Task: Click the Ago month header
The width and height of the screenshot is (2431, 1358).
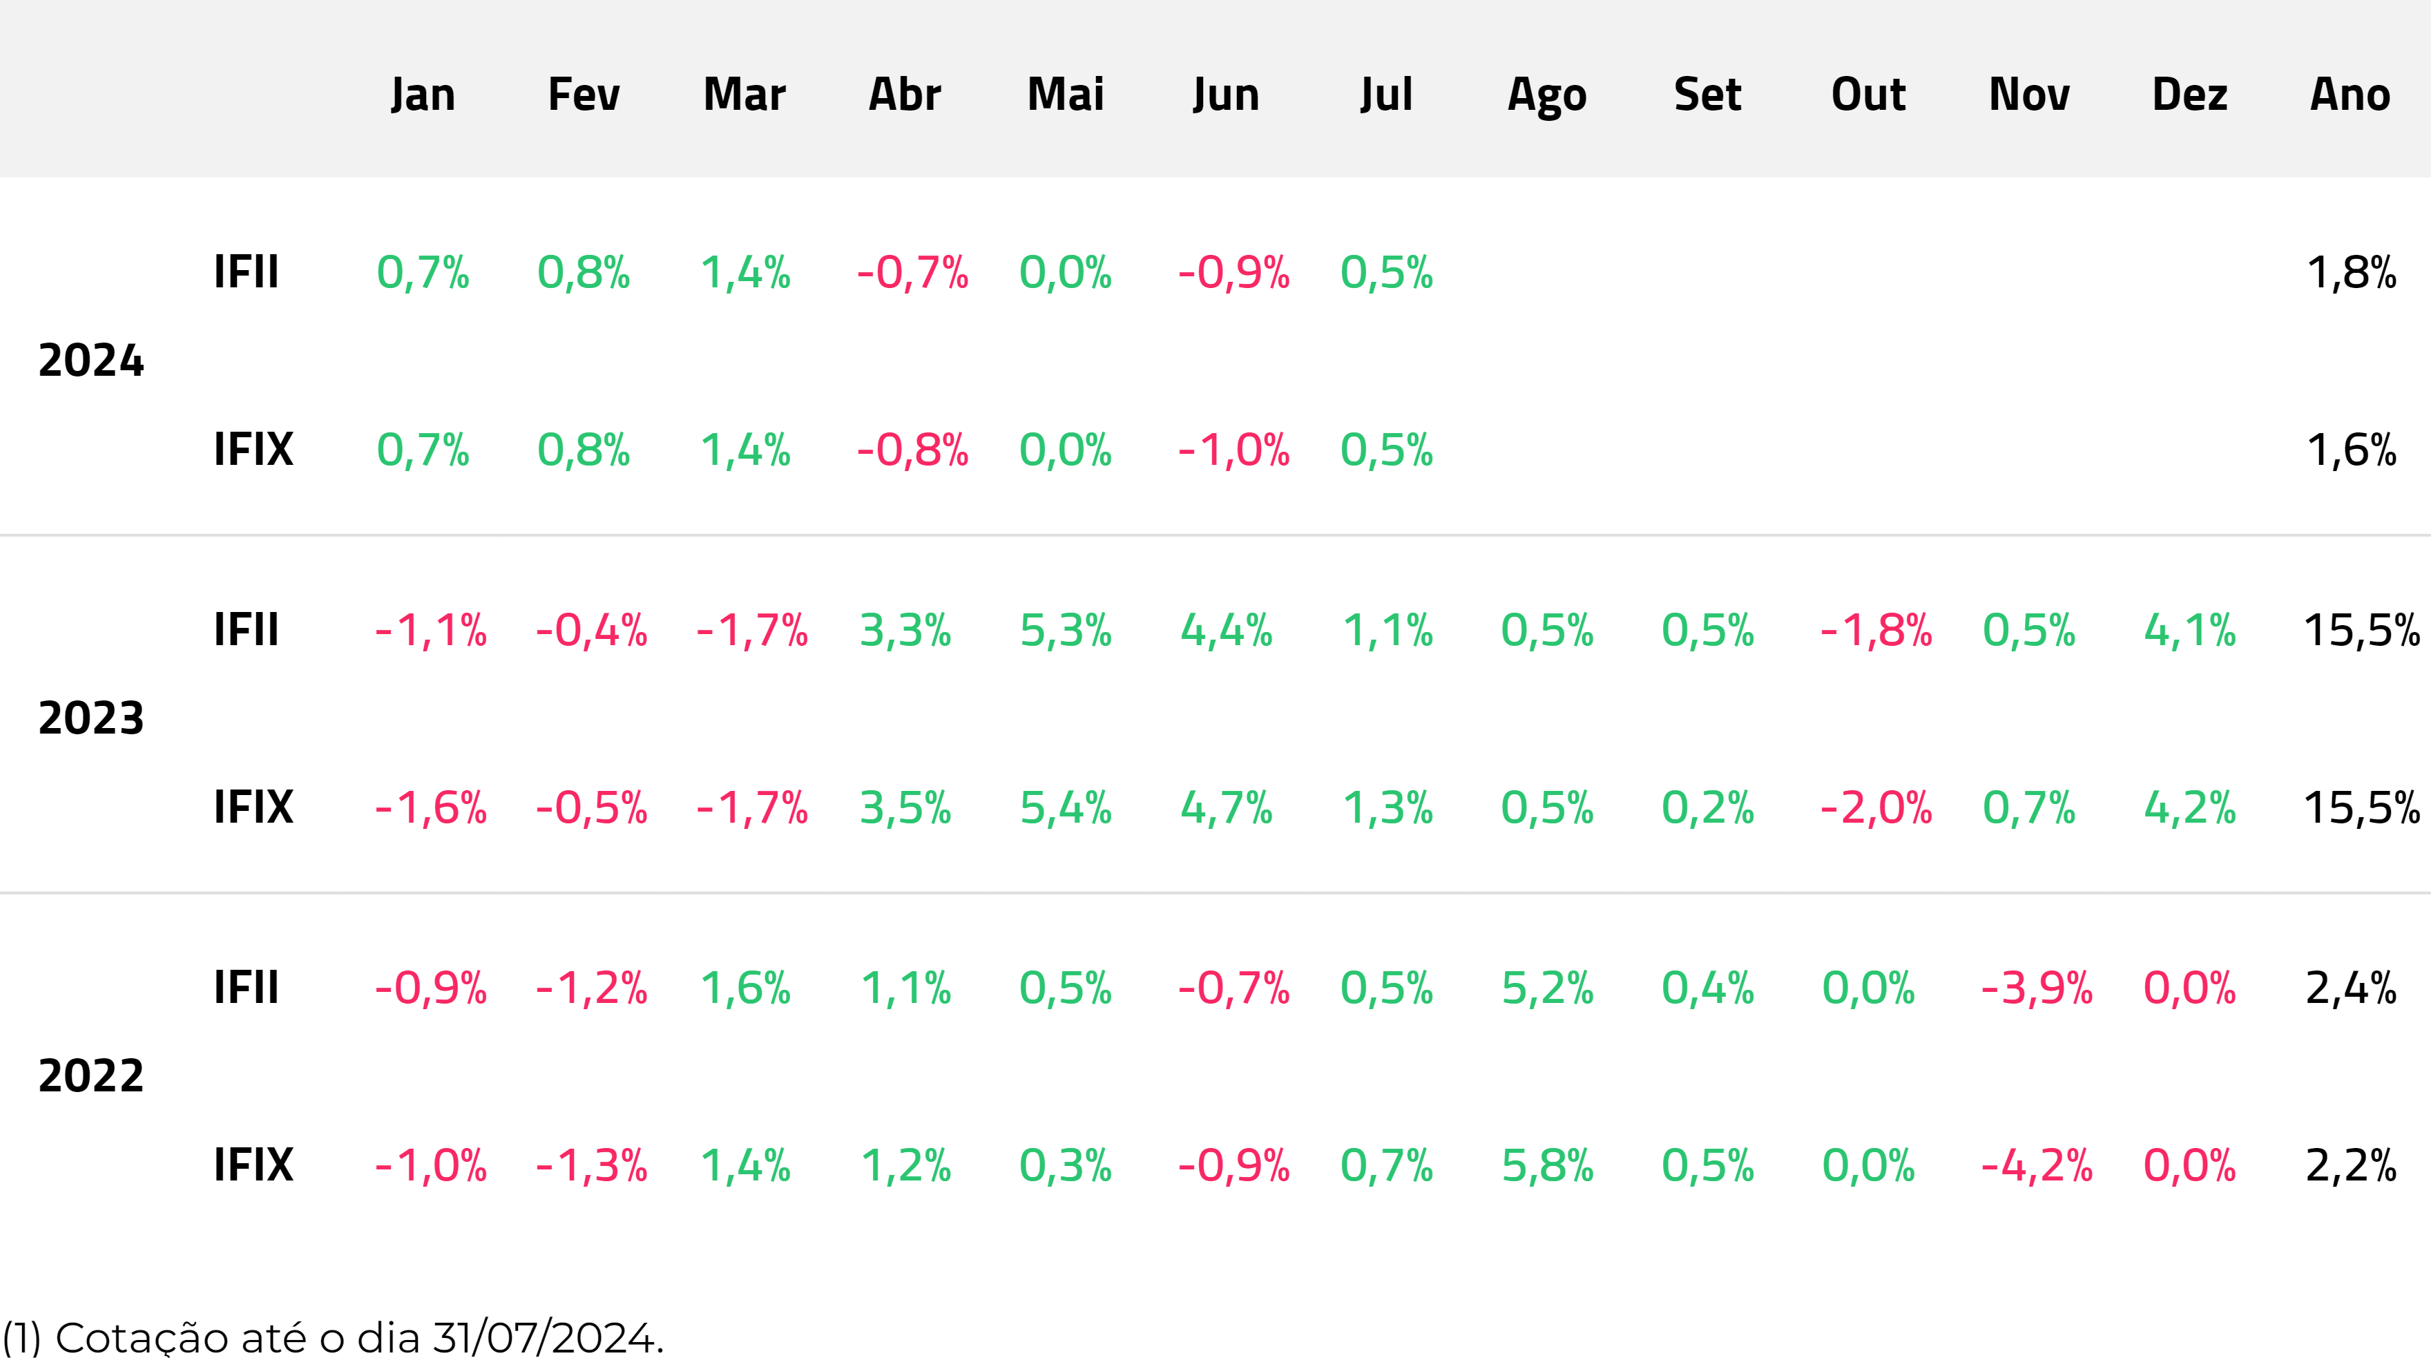Action: tap(1547, 95)
